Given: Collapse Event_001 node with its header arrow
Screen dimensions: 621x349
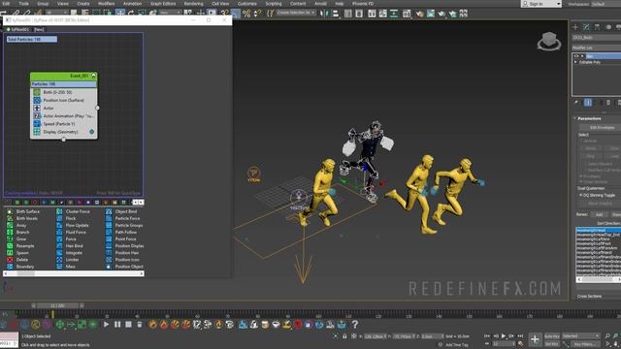Looking at the screenshot, I should coord(93,76).
